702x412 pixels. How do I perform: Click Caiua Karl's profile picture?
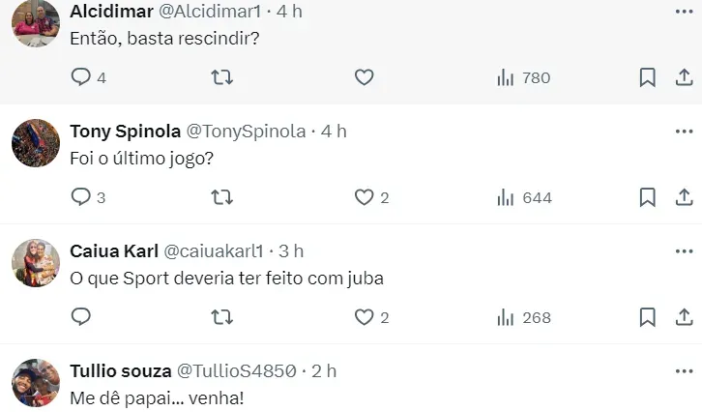[x=36, y=263]
